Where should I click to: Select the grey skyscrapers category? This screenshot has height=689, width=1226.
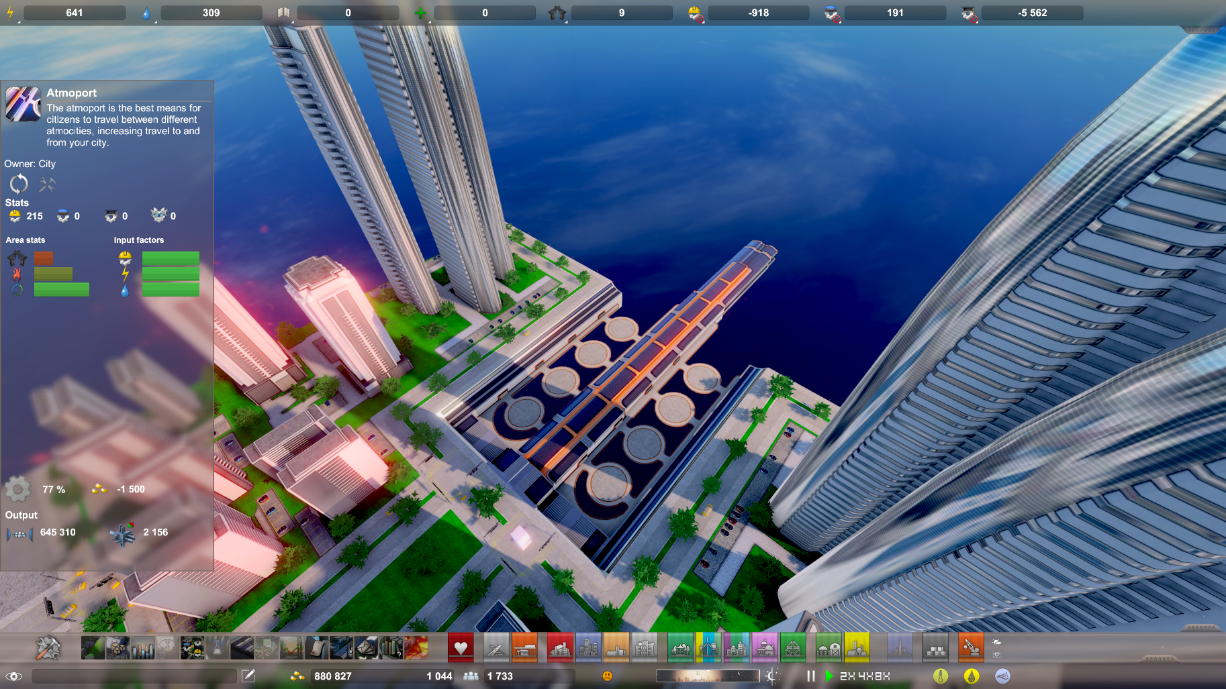coord(645,647)
